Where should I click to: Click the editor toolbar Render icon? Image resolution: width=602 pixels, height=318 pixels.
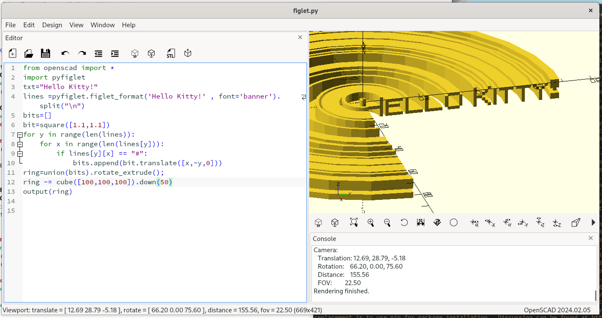(151, 53)
